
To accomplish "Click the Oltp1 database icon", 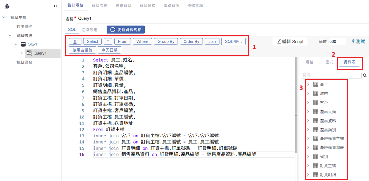I will click(23, 44).
